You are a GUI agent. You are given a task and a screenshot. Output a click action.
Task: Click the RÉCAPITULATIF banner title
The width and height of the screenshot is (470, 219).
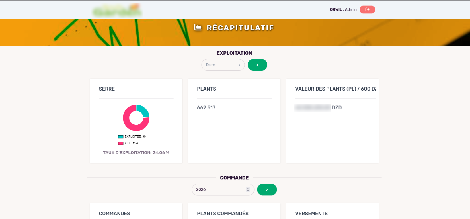click(240, 28)
